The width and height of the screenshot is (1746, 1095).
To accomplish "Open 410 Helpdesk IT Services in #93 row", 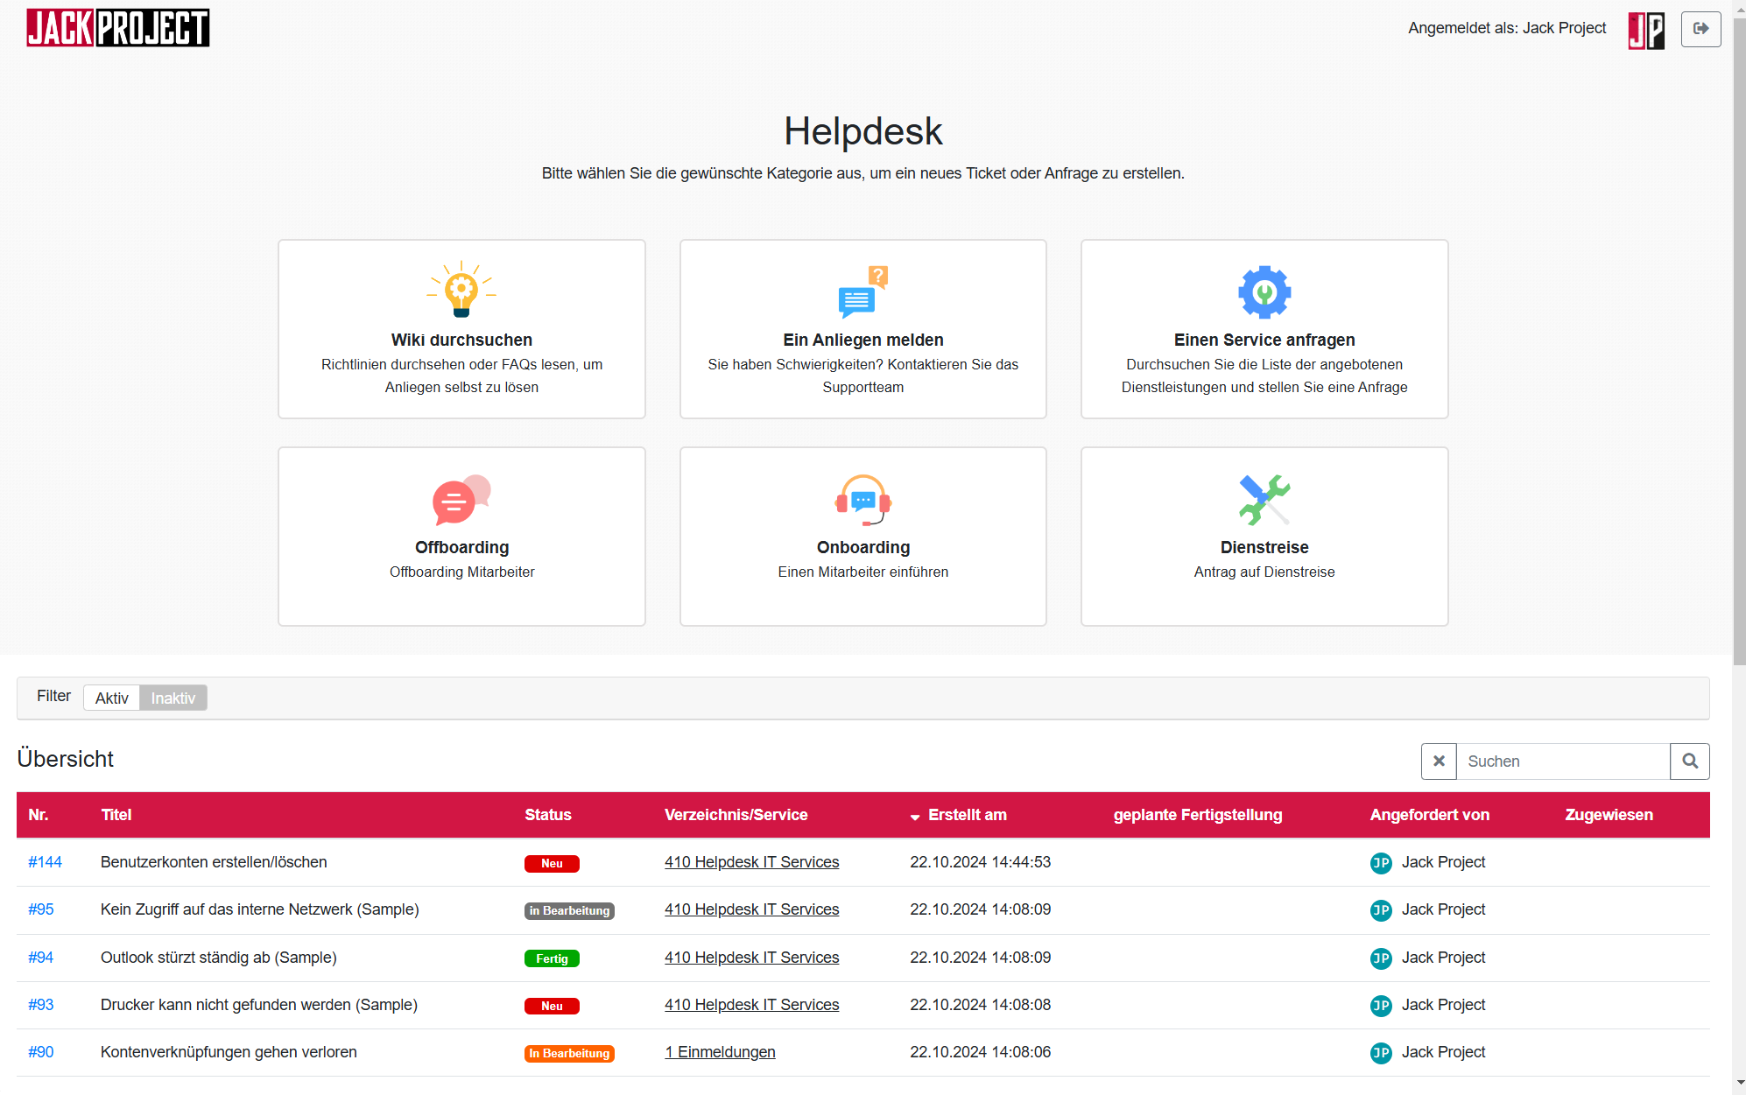I will [751, 1005].
